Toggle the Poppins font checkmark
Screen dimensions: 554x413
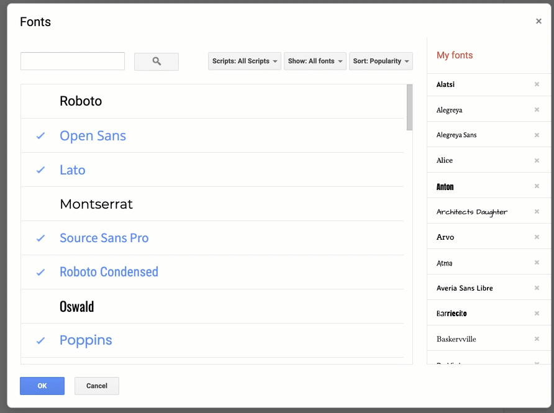pyautogui.click(x=40, y=340)
